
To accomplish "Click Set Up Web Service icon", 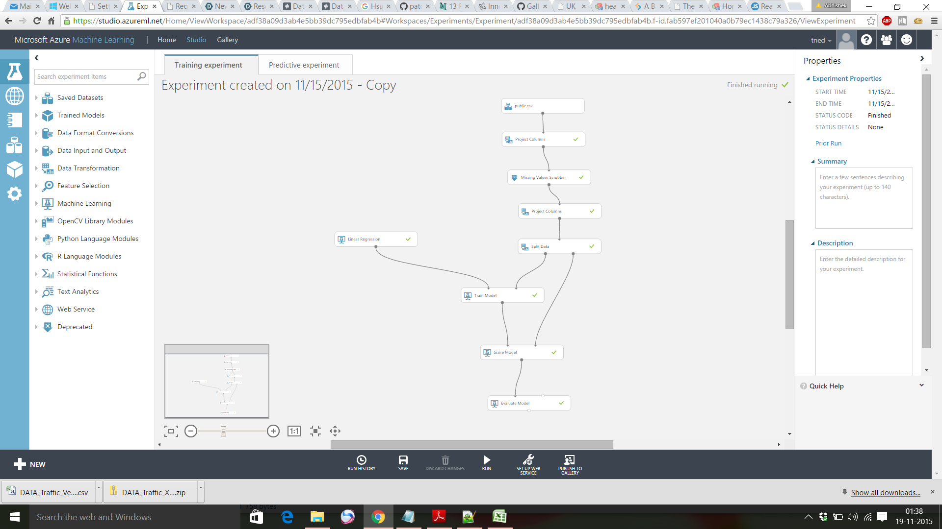I will click(528, 460).
